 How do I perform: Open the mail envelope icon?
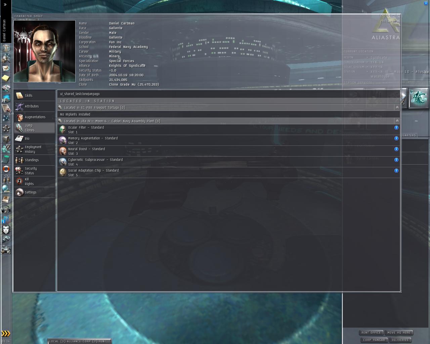tap(6, 68)
